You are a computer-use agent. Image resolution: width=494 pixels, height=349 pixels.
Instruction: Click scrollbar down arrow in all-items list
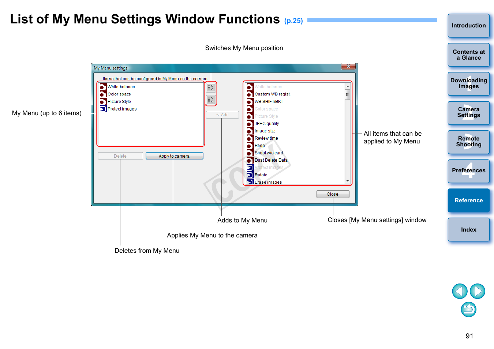tap(348, 181)
